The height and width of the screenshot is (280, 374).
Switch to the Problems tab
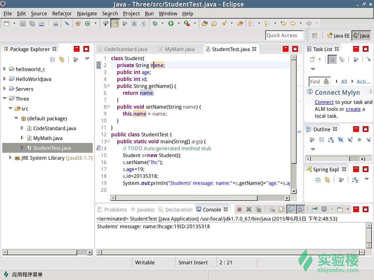tap(112, 210)
